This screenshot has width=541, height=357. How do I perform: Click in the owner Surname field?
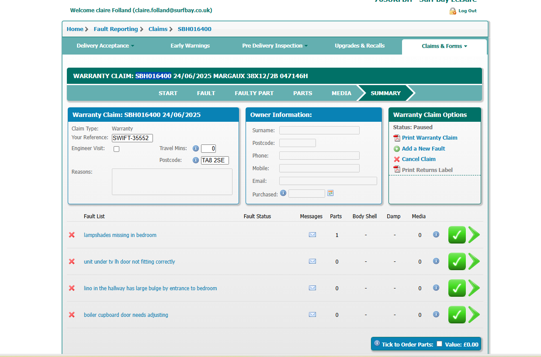tap(319, 130)
